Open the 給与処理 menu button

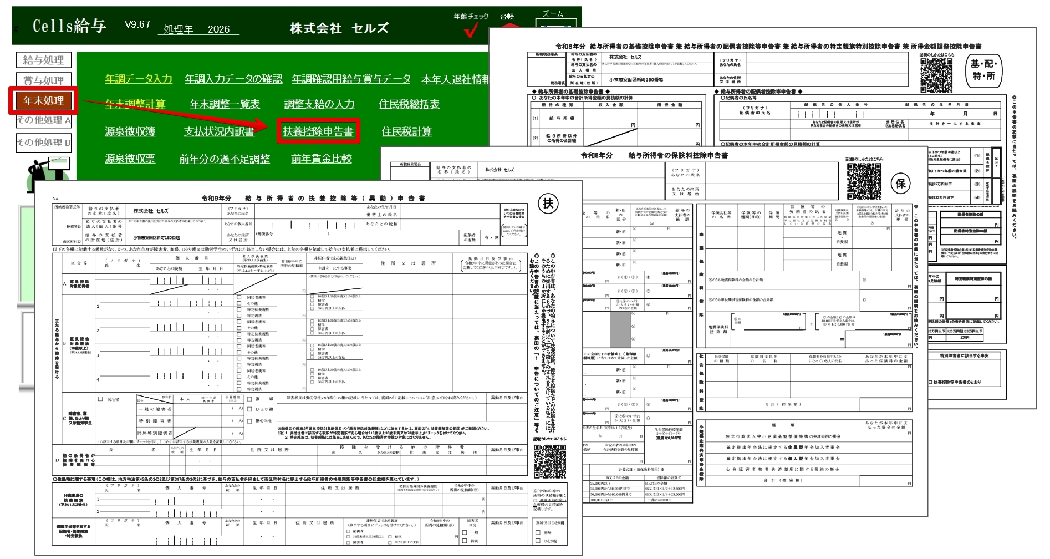[x=44, y=60]
